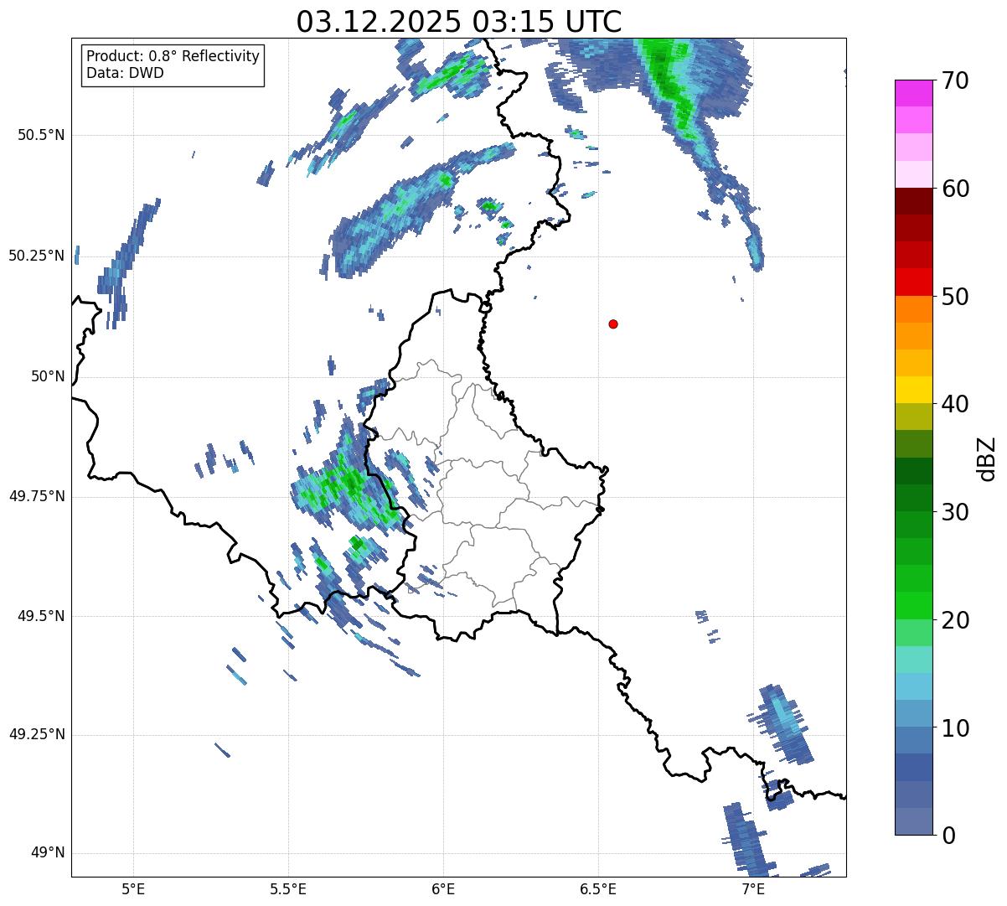
Task: Click the 70 tick label on colorbar
Action: (955, 81)
